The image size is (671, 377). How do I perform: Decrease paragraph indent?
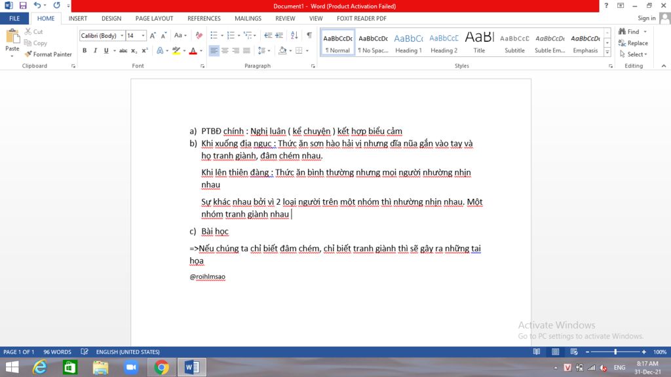[x=268, y=35]
